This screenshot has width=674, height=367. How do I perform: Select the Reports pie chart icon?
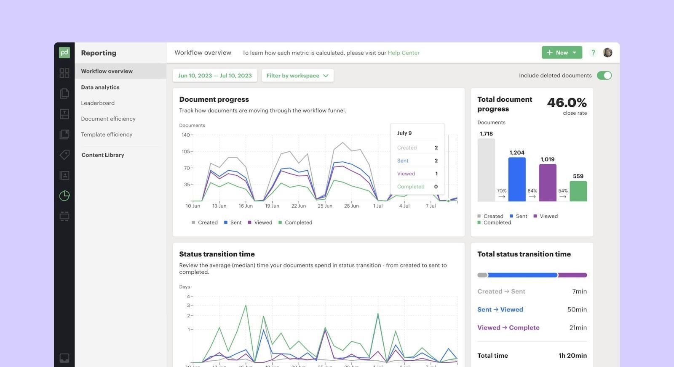coord(64,196)
